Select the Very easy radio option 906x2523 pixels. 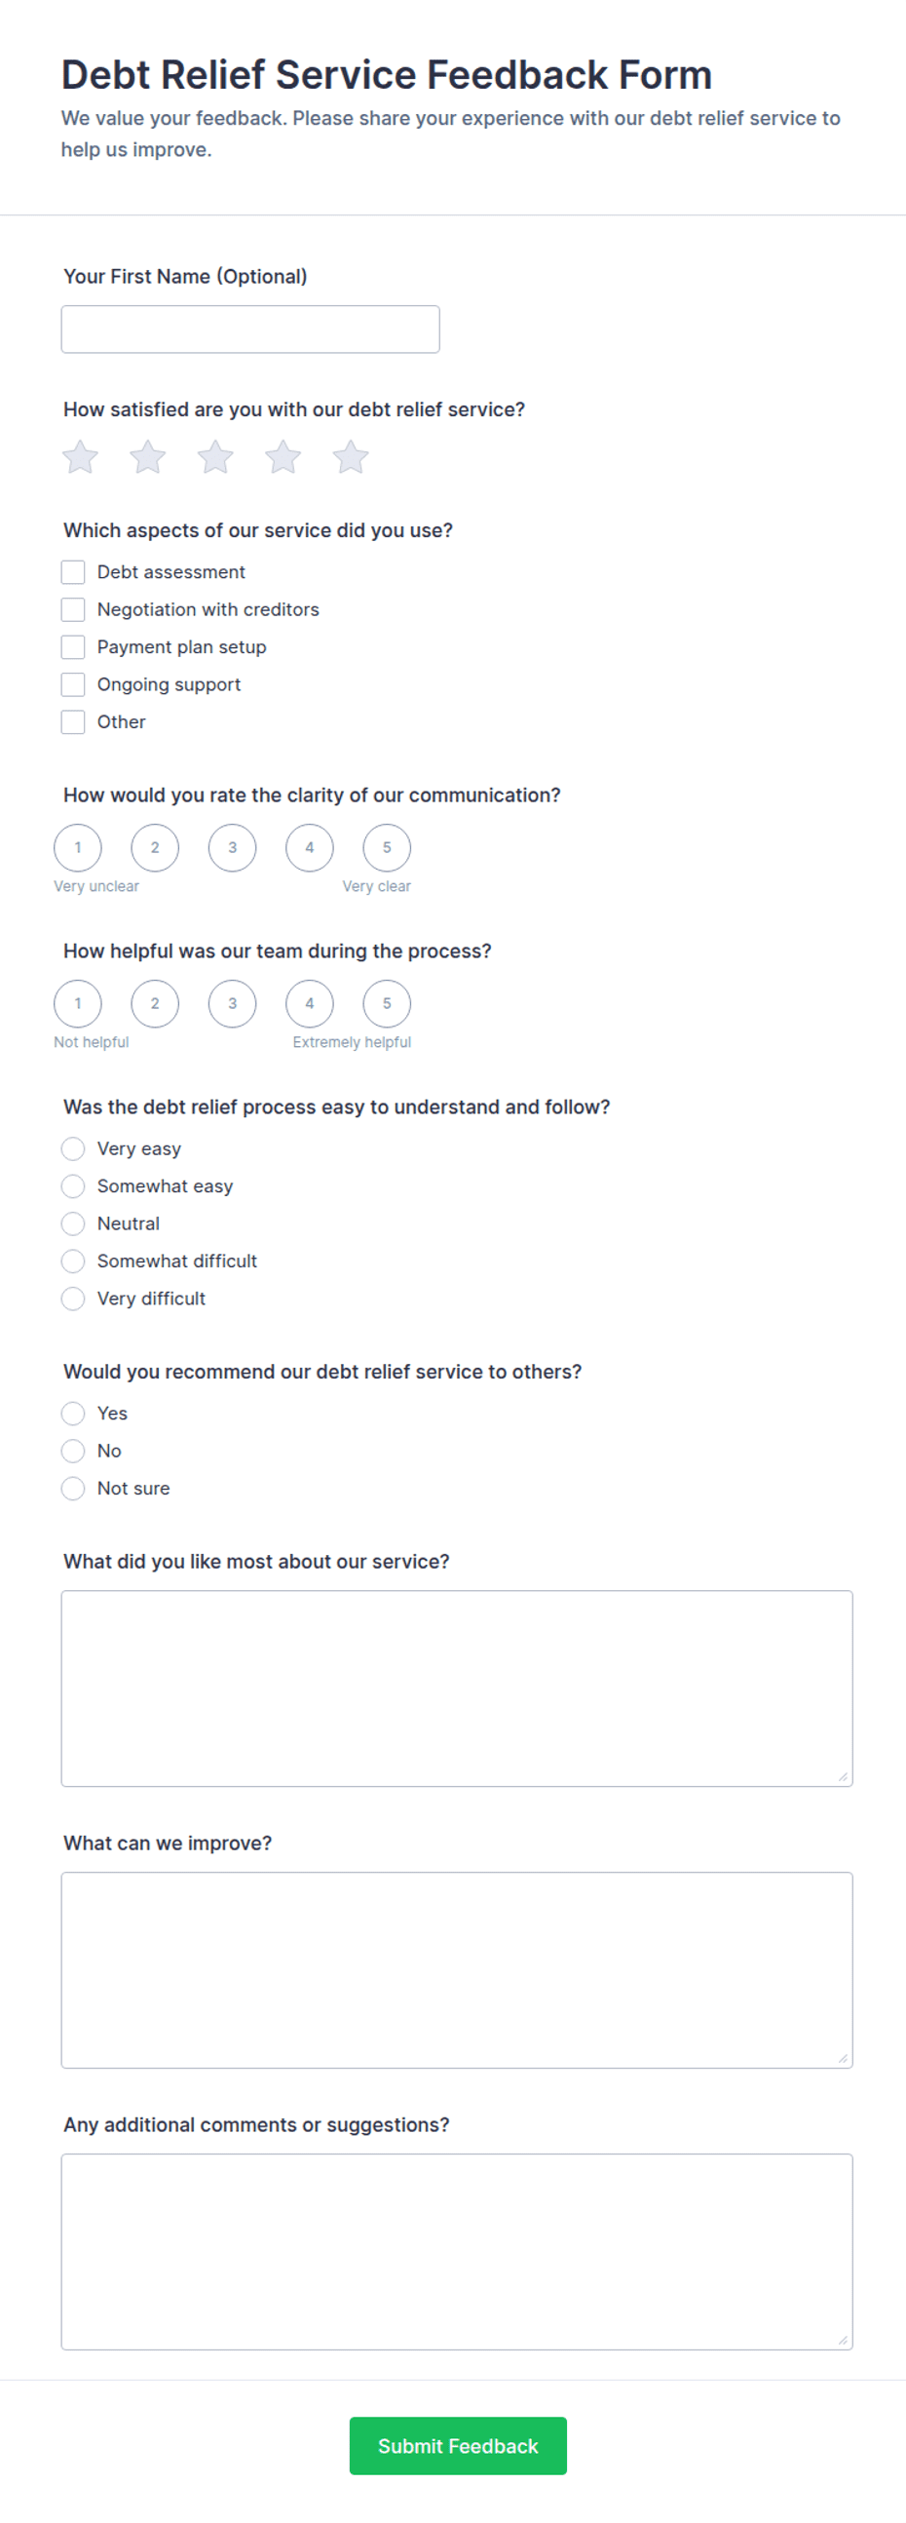(73, 1148)
